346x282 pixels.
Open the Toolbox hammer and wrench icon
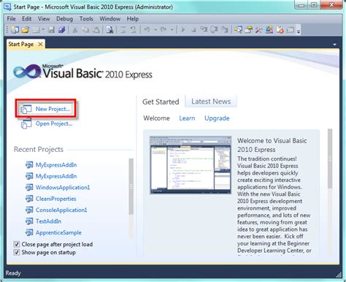coord(258,30)
